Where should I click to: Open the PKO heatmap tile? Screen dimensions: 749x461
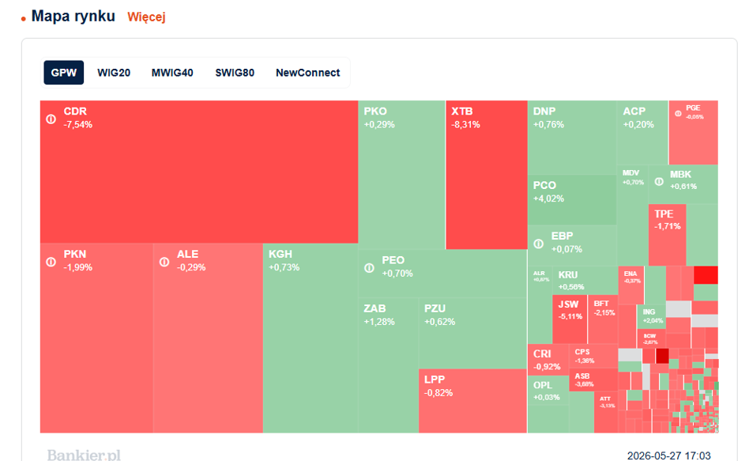point(401,175)
